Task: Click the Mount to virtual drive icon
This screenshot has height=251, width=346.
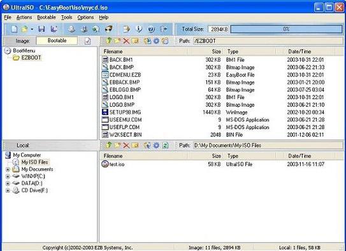Action: point(108,29)
